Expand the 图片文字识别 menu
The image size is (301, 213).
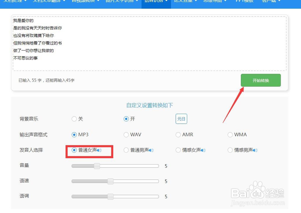(x=119, y=2)
